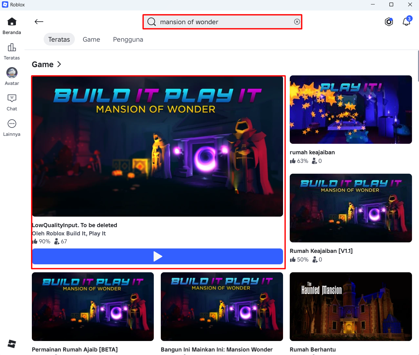Open the Chat sidebar icon

12,98
